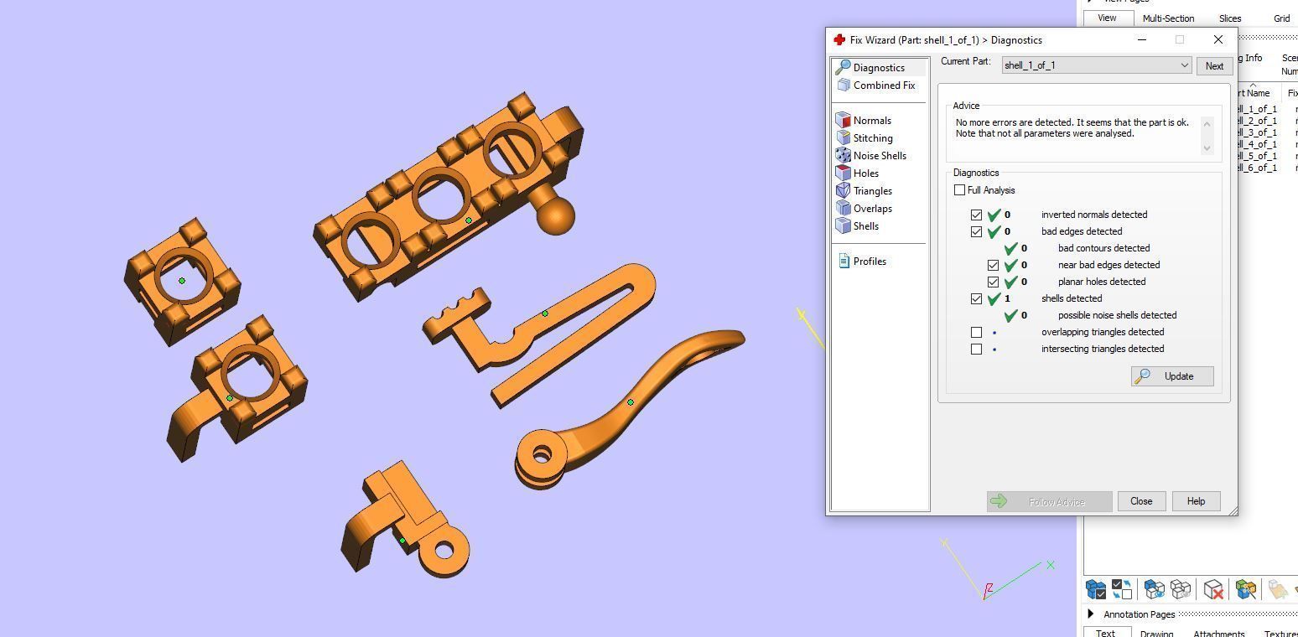Switch to the Drawing annotation tab
The width and height of the screenshot is (1298, 637).
(1157, 634)
